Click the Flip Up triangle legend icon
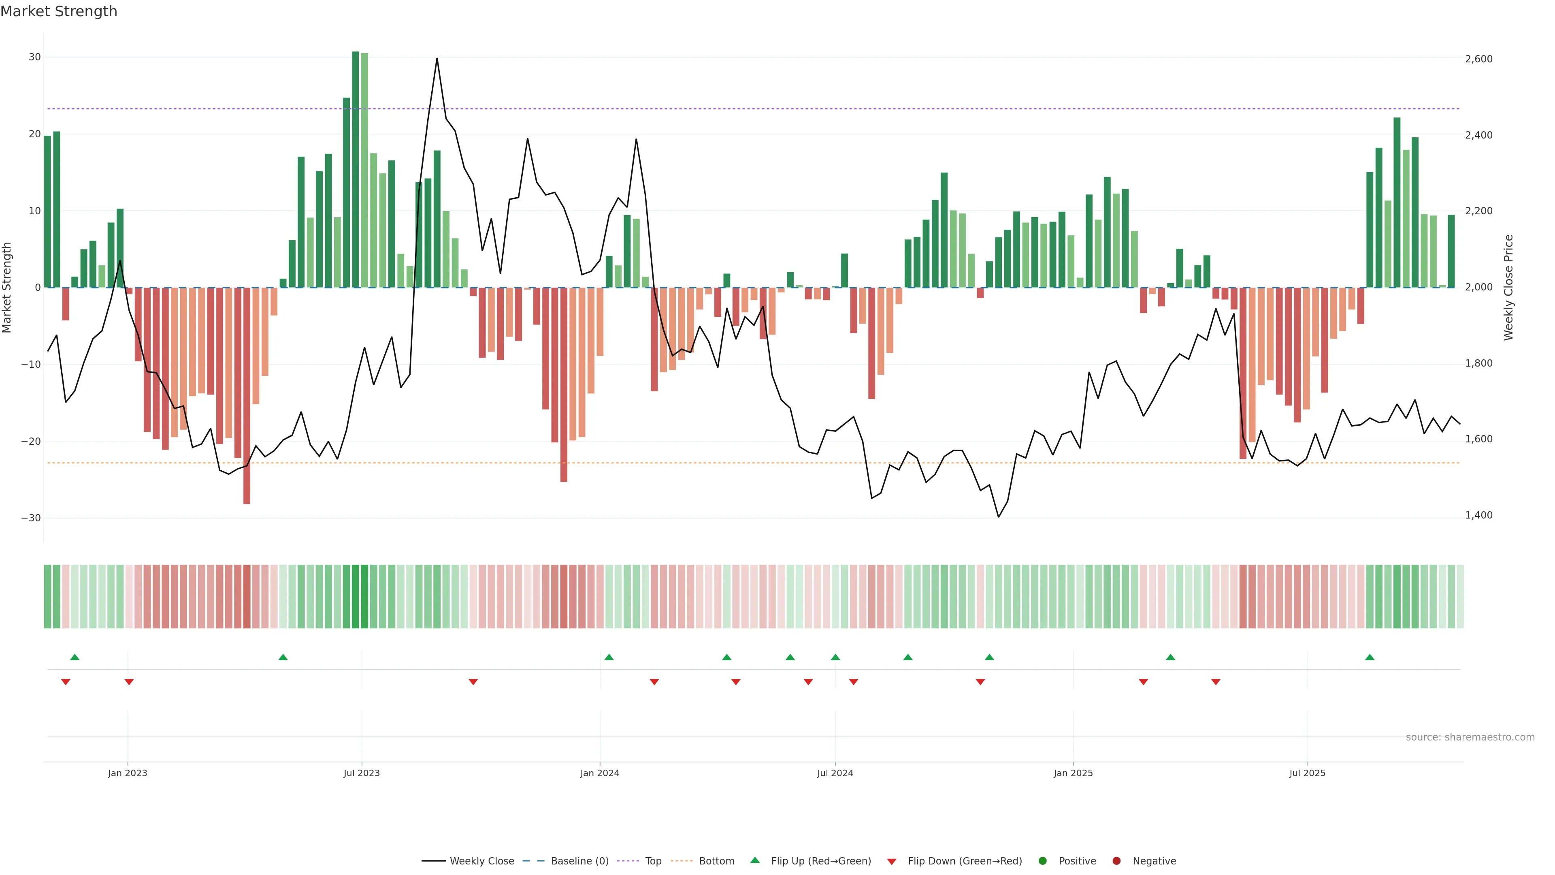This screenshot has height=875, width=1555. tap(754, 860)
